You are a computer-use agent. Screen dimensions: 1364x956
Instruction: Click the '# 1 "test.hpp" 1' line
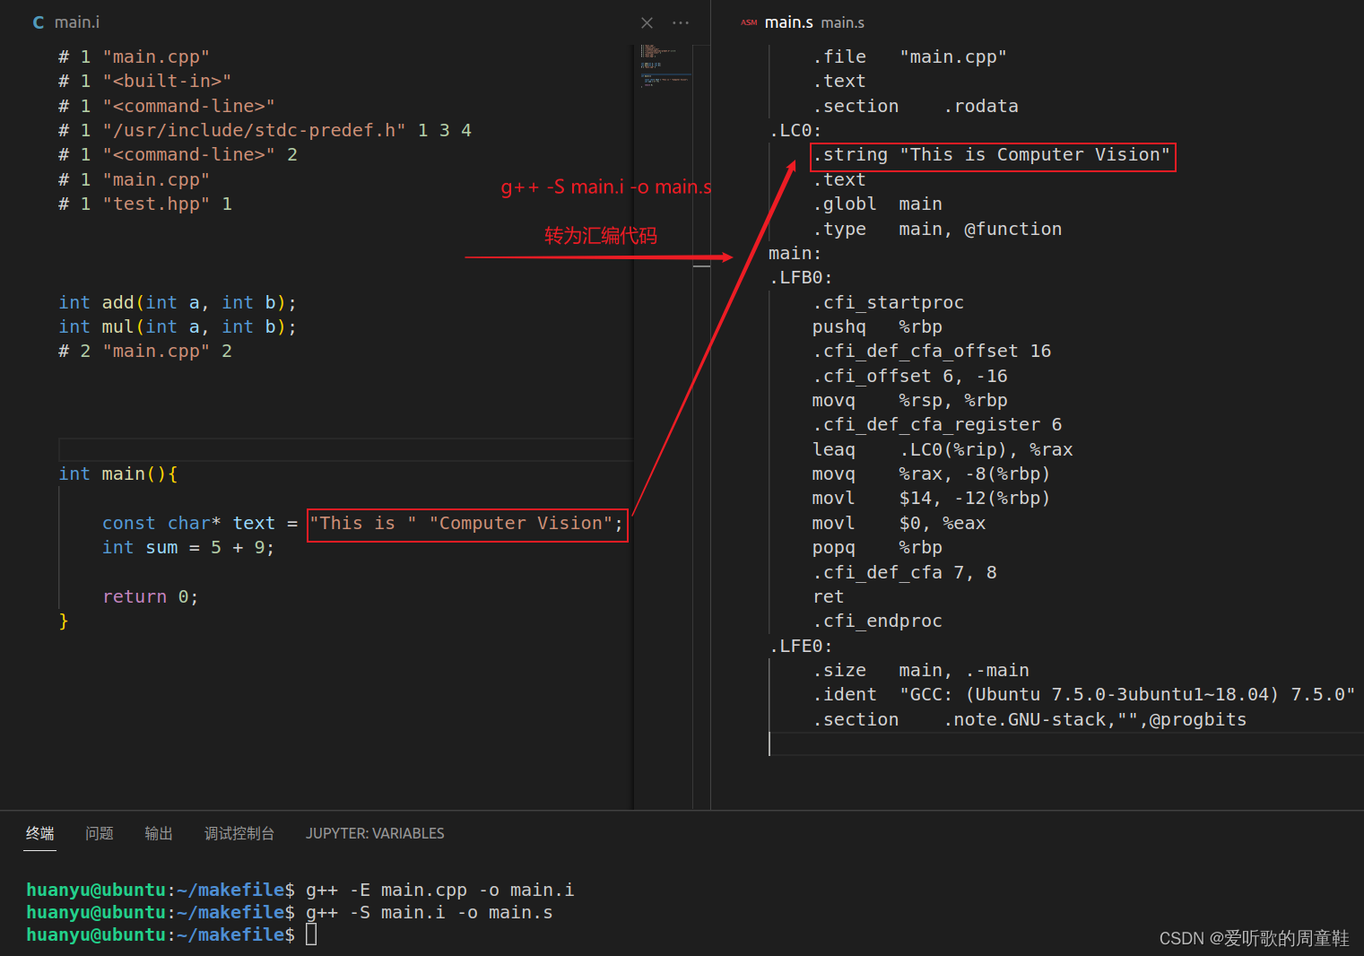[145, 204]
